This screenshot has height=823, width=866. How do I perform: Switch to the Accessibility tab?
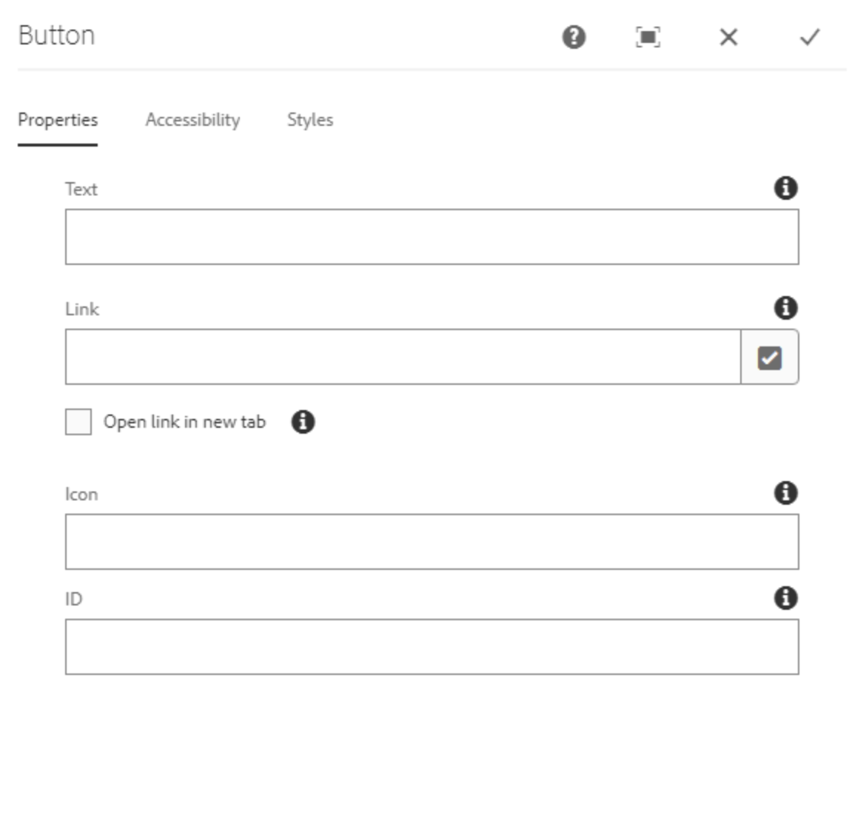click(192, 120)
